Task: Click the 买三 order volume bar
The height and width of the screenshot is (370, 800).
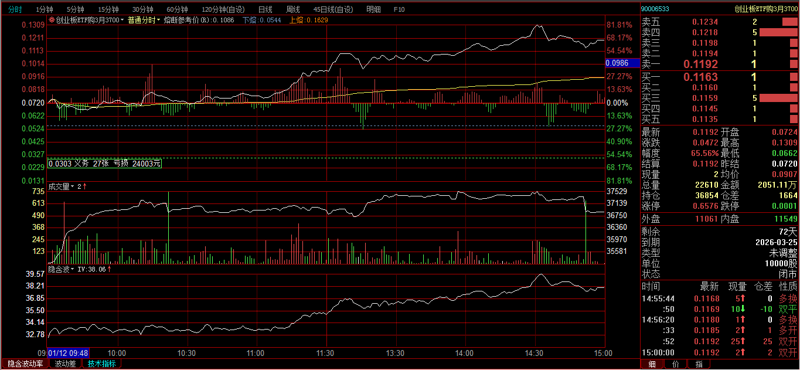Action: 778,98
